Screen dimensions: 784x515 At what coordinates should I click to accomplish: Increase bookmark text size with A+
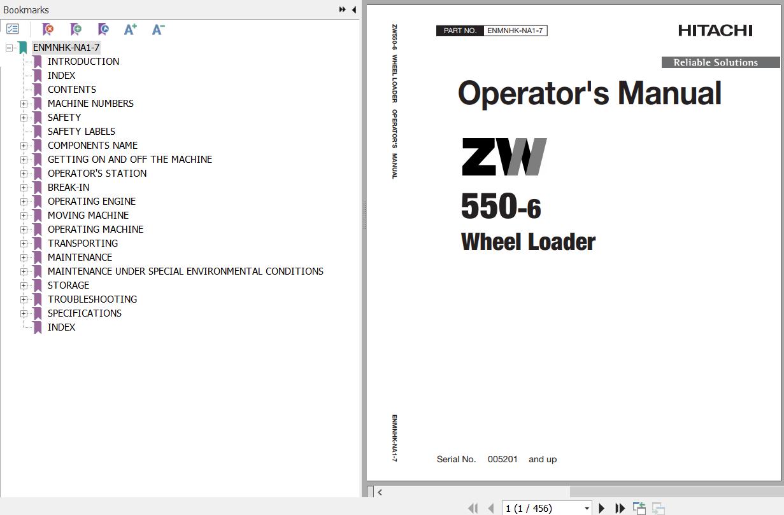coord(131,29)
